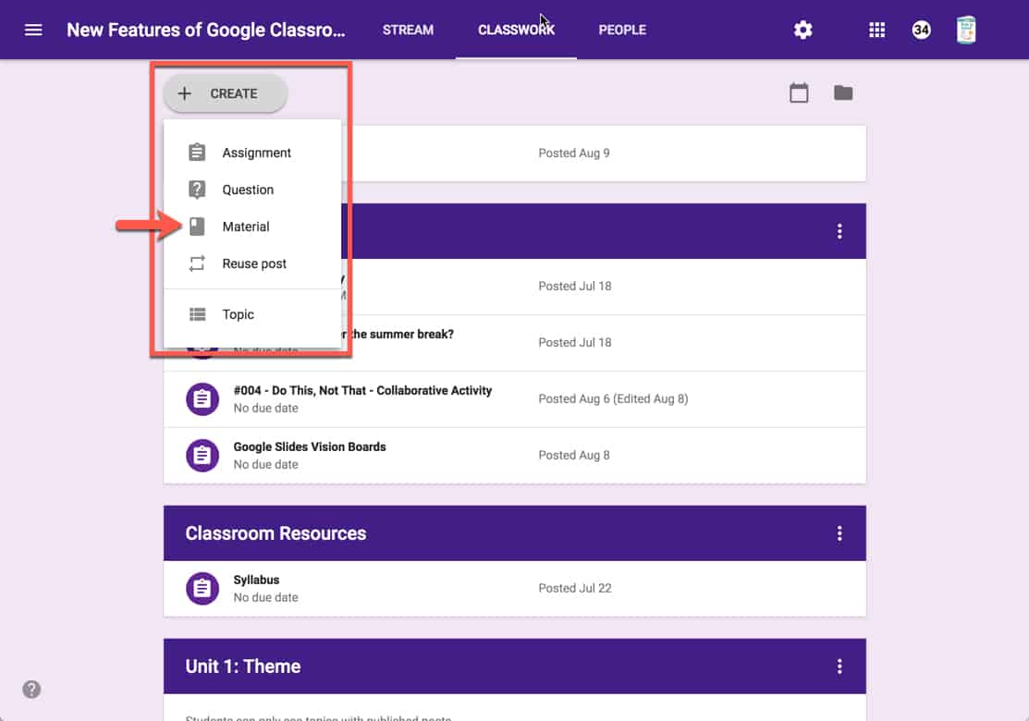Open the class Drive folder icon

click(843, 93)
